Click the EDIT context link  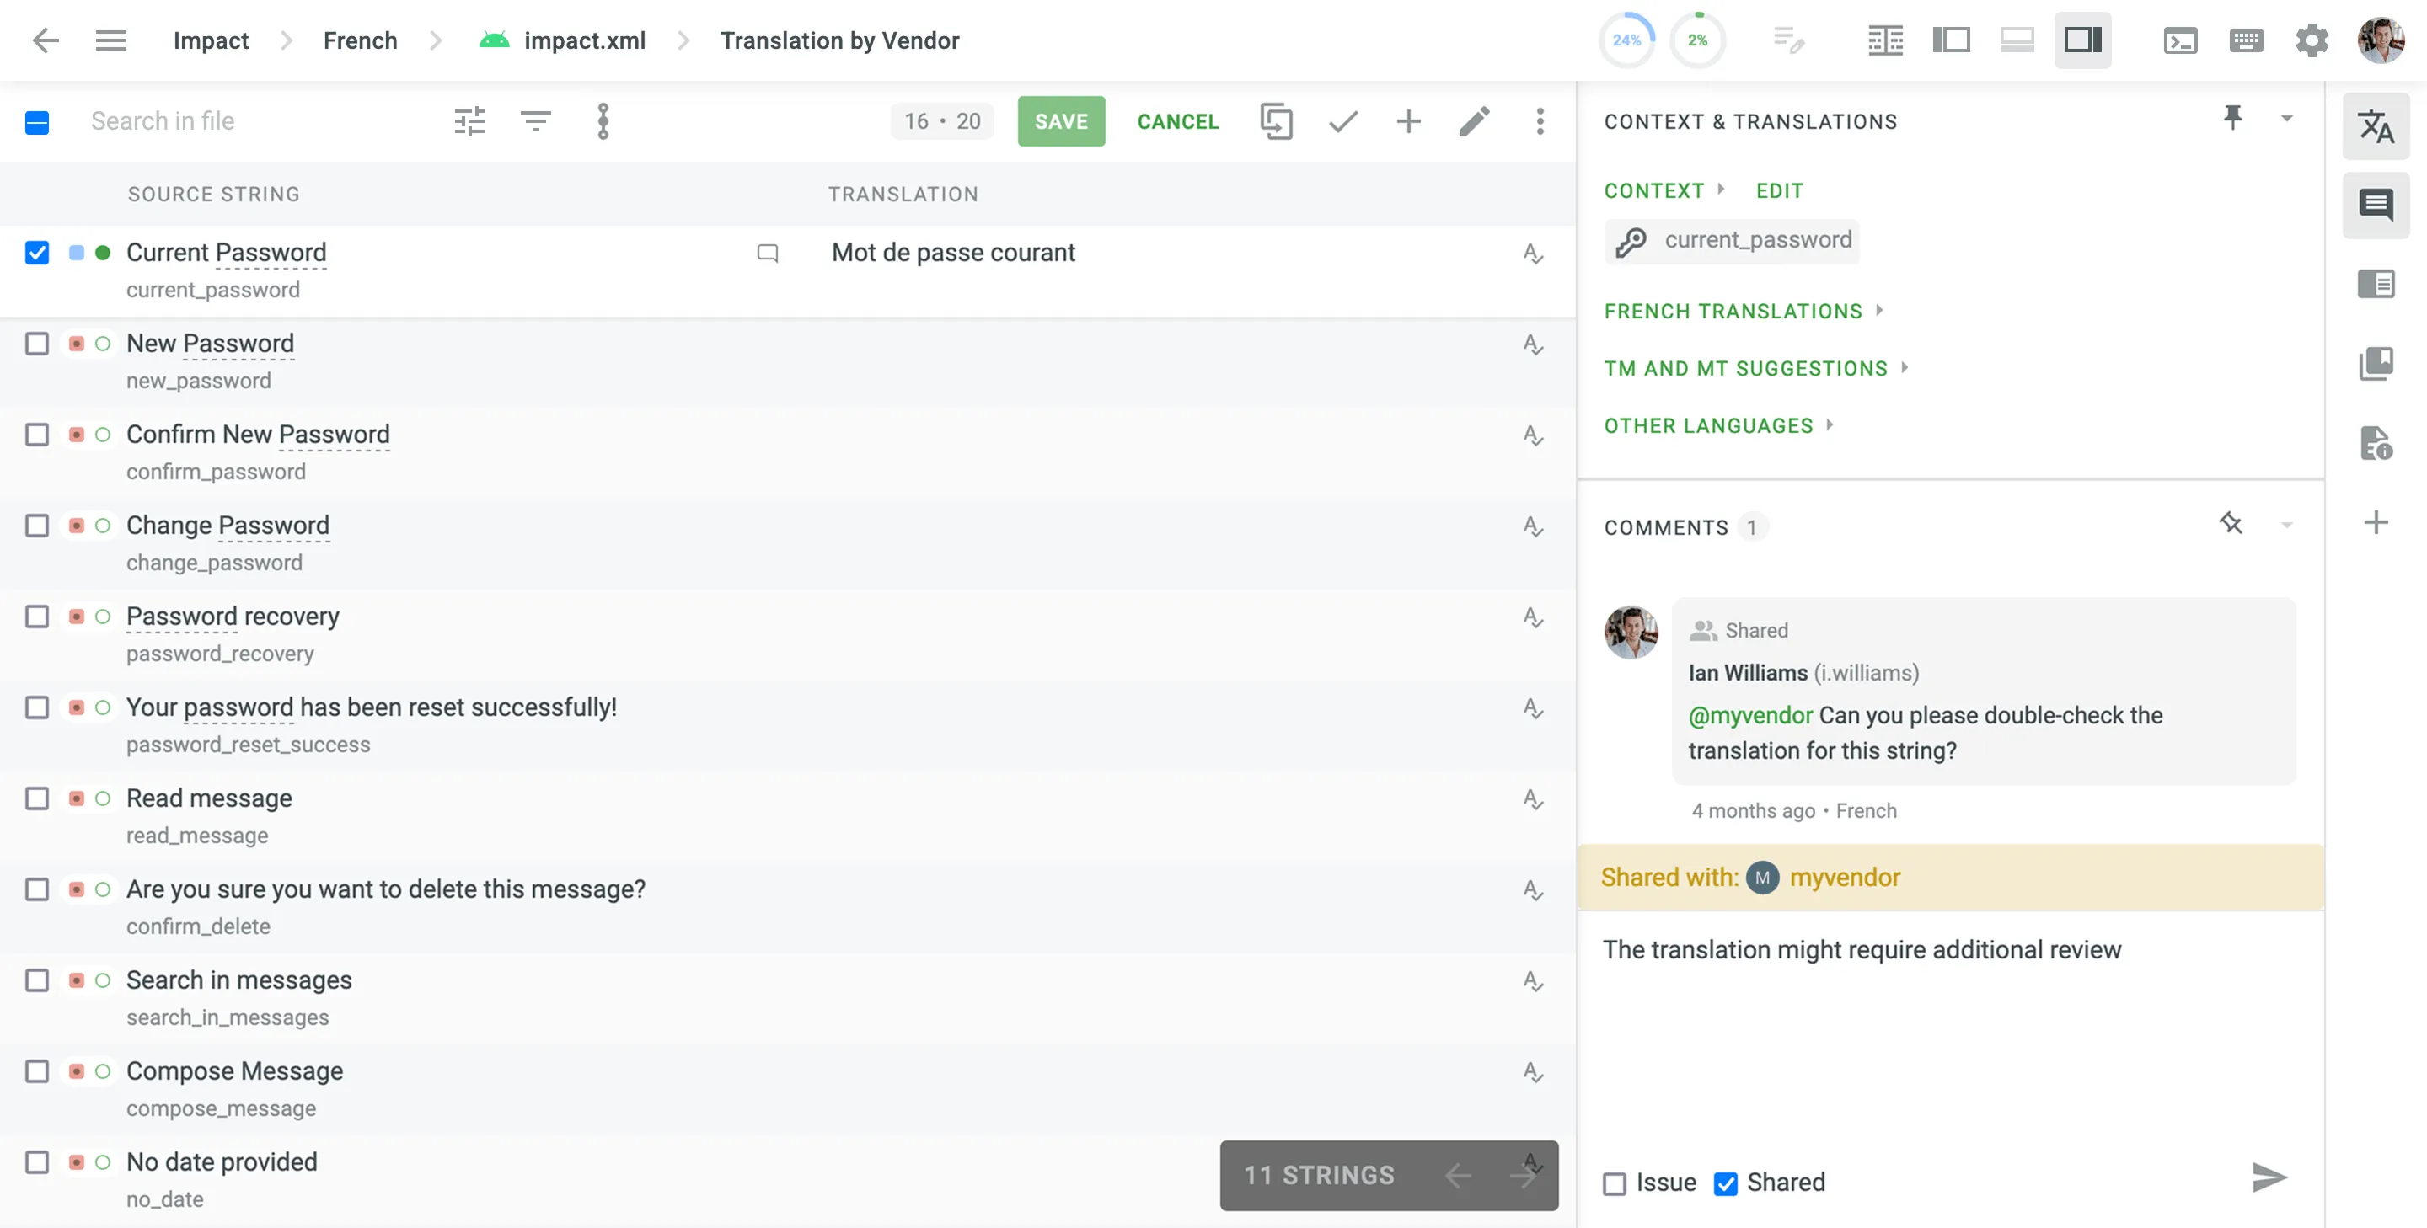click(x=1779, y=190)
